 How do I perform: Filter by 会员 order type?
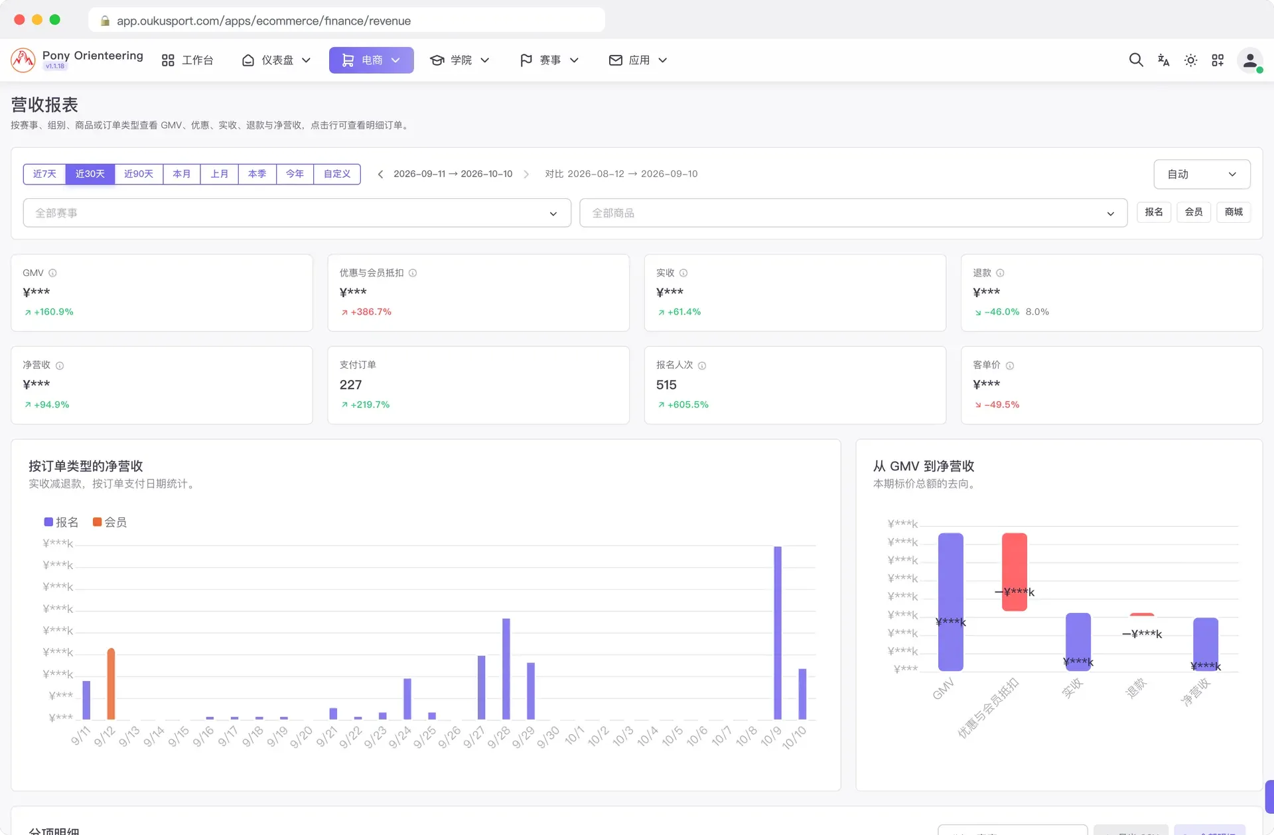pos(1194,212)
